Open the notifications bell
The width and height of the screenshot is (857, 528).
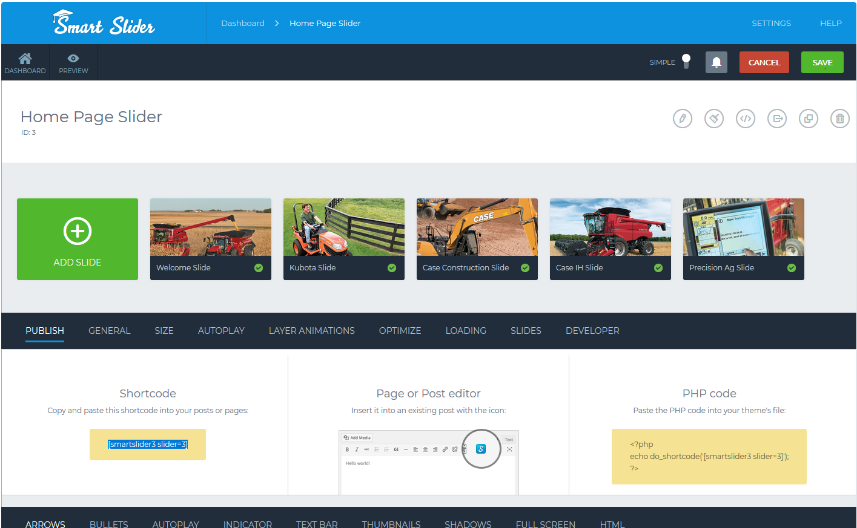(716, 62)
